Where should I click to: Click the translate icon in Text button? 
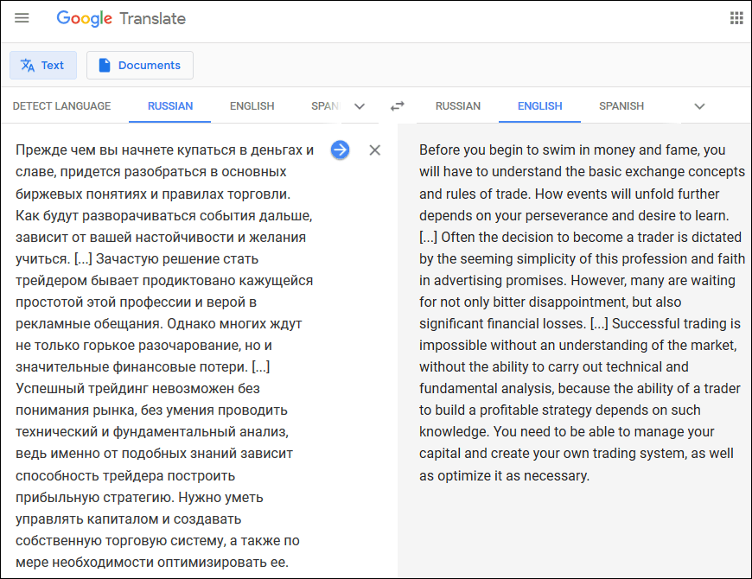pos(28,65)
